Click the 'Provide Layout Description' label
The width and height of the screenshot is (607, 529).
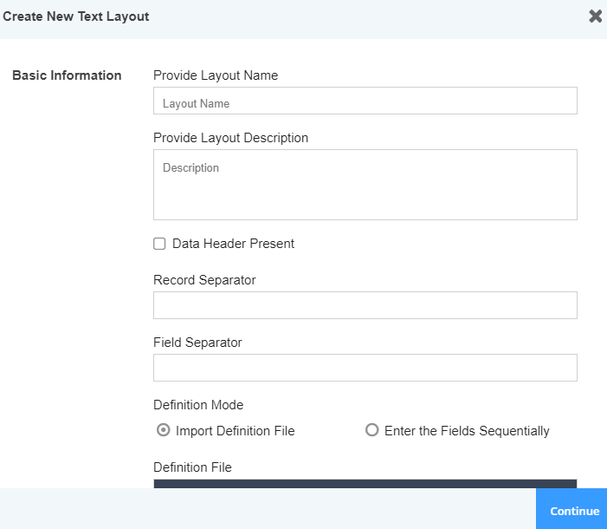(x=230, y=138)
